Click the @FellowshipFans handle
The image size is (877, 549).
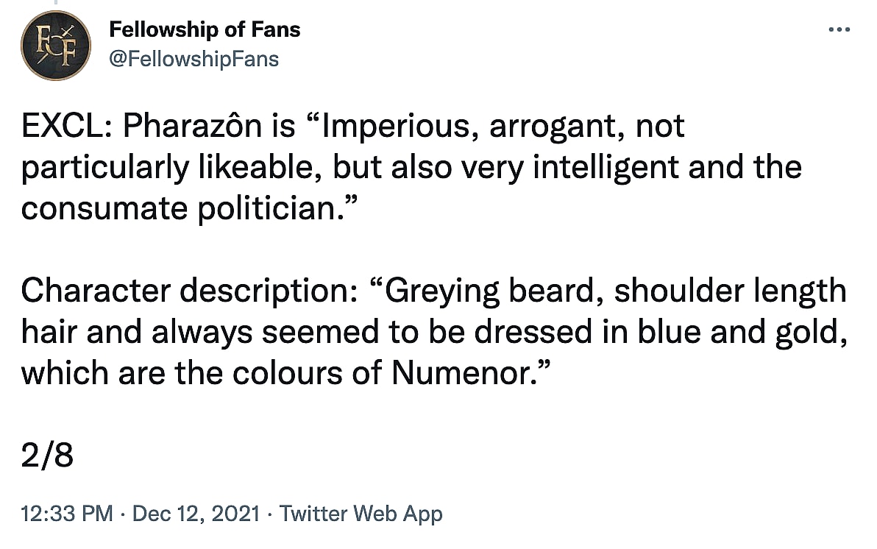[x=193, y=59]
